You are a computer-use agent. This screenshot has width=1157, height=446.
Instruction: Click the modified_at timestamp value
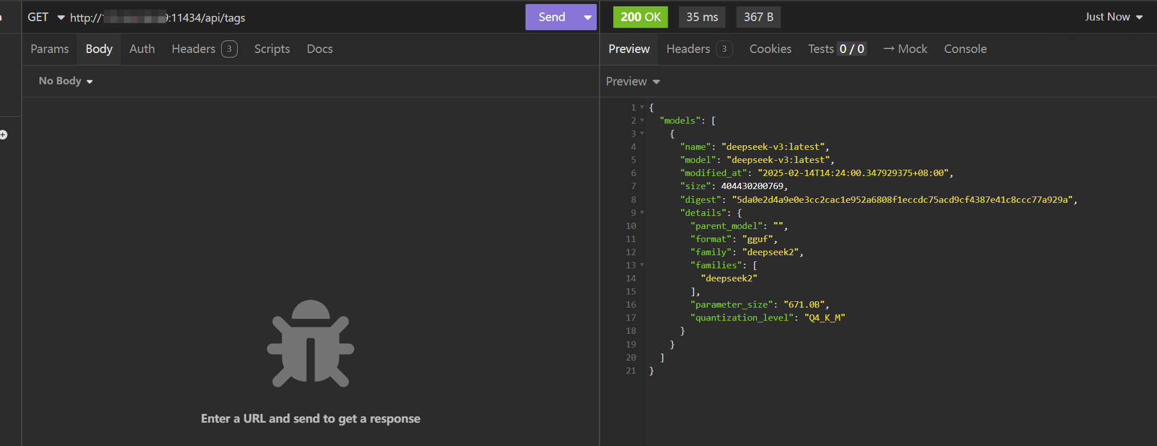coord(853,173)
